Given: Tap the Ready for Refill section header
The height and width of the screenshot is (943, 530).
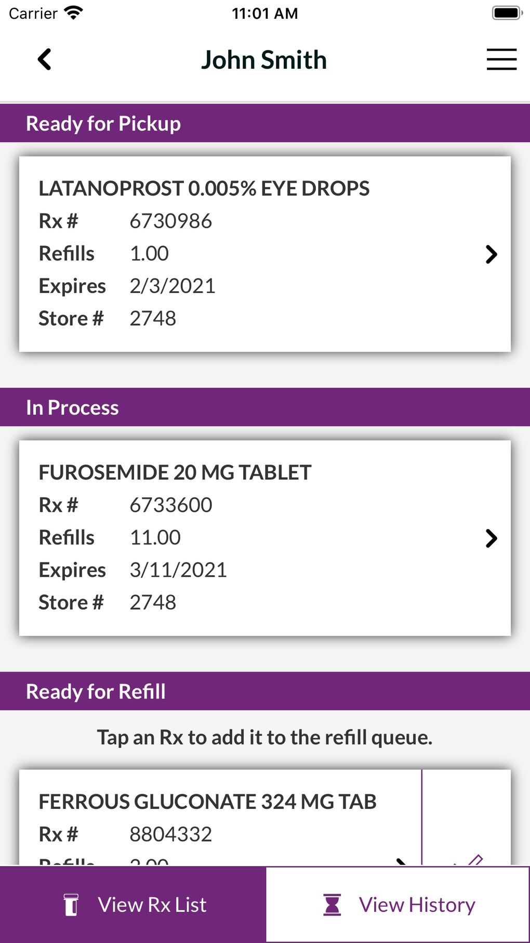Looking at the screenshot, I should 96,692.
